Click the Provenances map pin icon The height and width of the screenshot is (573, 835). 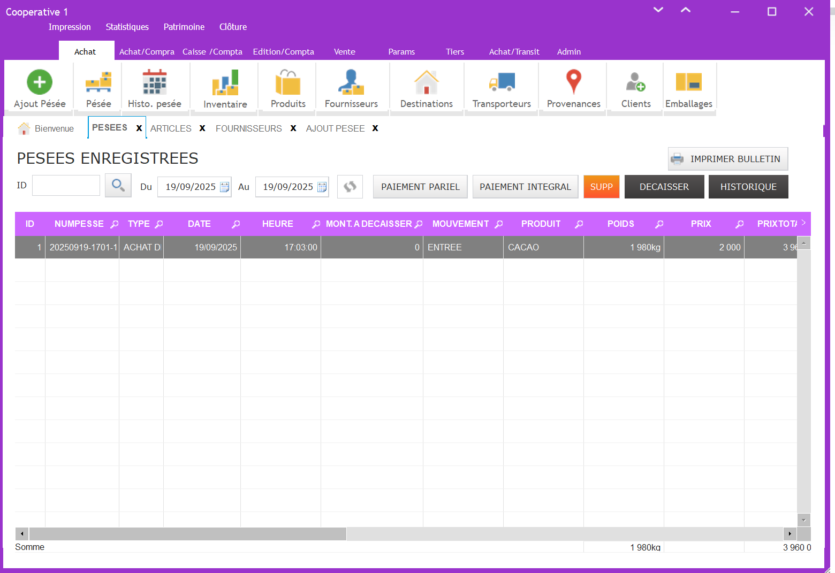pos(573,82)
